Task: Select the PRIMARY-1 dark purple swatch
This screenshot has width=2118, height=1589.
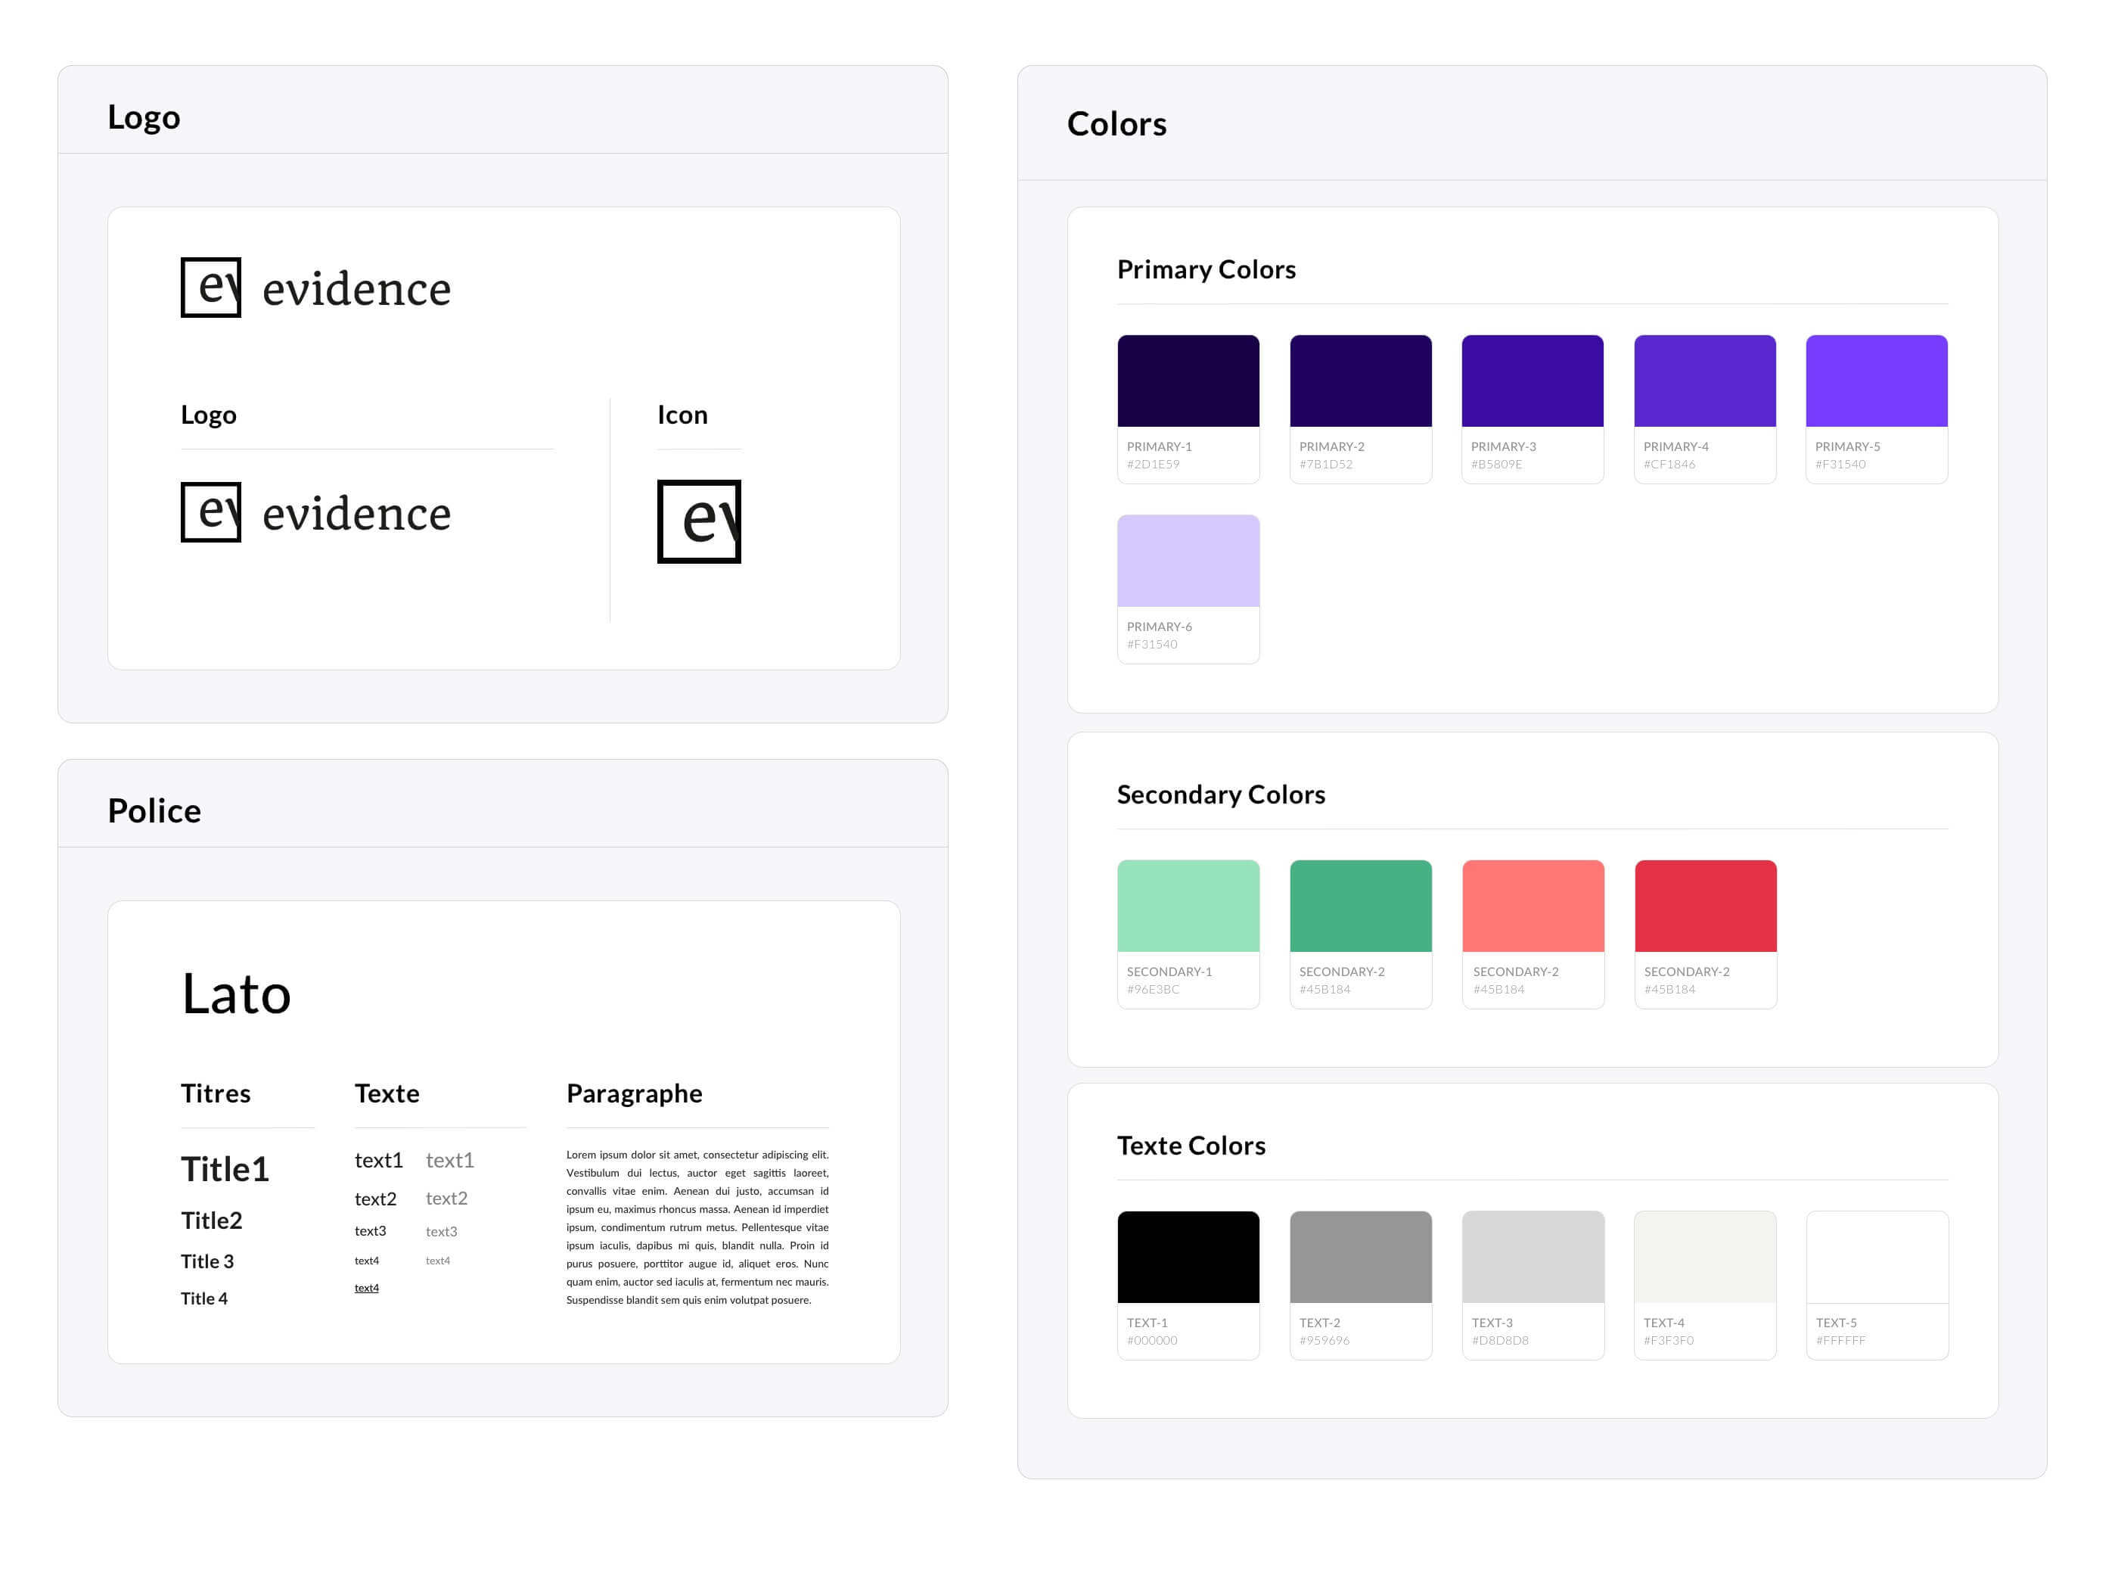Action: pos(1188,381)
